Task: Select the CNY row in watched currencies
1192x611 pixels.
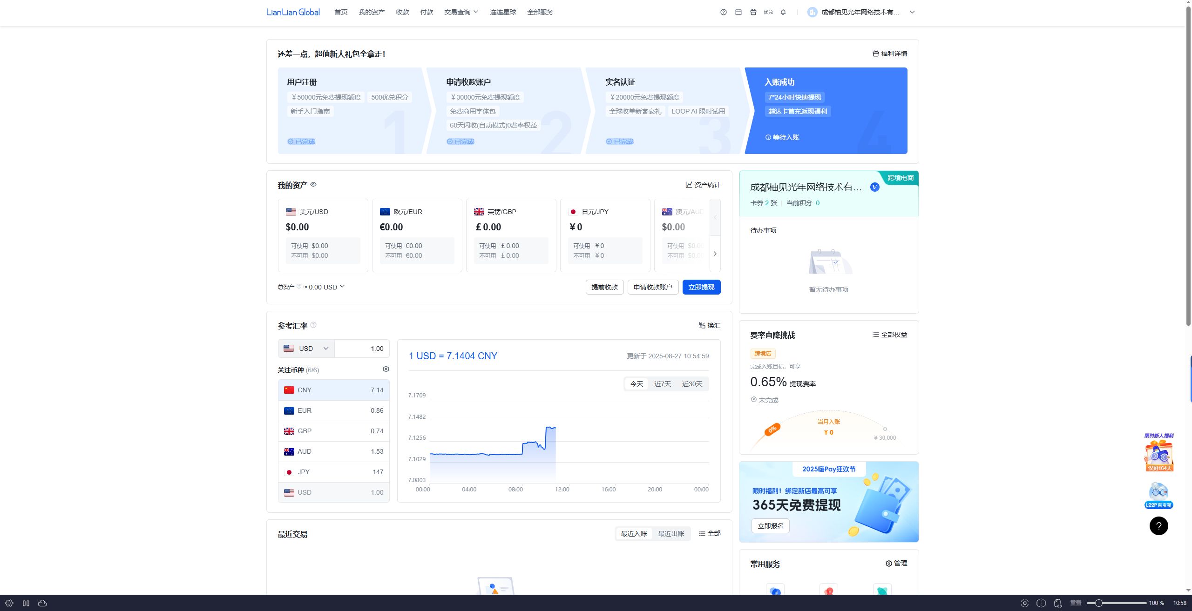Action: [334, 390]
